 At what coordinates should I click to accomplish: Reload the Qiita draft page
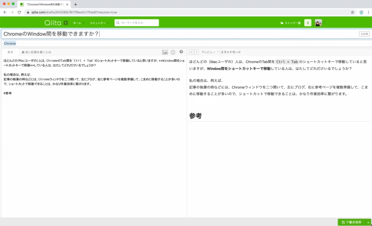click(x=19, y=12)
